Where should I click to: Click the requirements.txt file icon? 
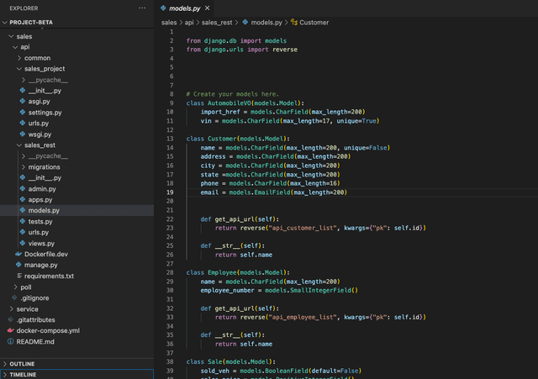tap(18, 276)
